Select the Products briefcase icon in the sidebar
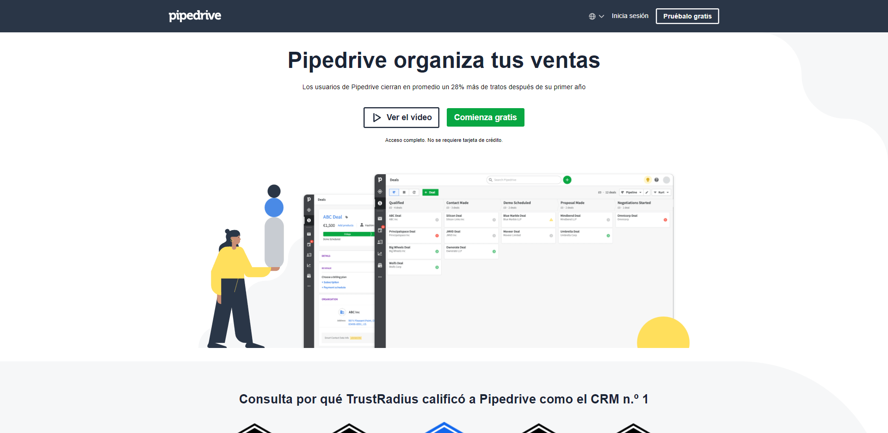888x433 pixels. click(x=379, y=265)
